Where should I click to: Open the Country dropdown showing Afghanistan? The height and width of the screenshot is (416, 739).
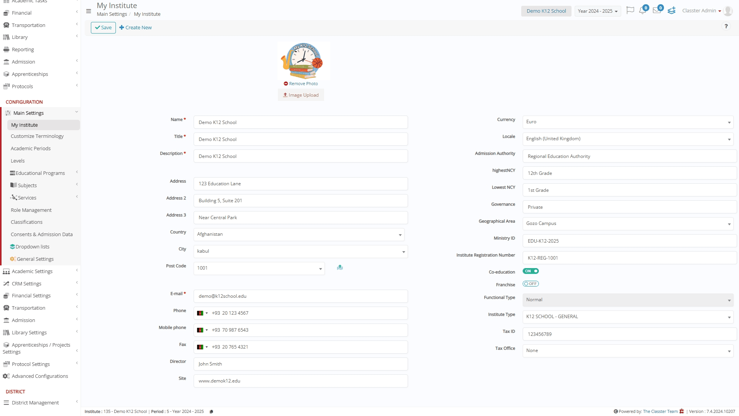tap(299, 235)
